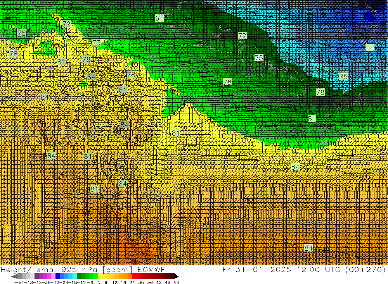Click the bright yellow swatch in the color scale
Image resolution: width=388 pixels, height=284 pixels.
pyautogui.click(x=100, y=276)
